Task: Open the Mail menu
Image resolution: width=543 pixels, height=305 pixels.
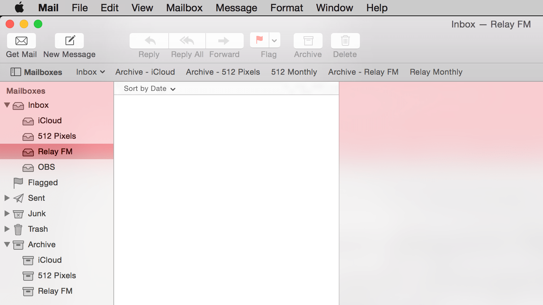Action: [x=48, y=8]
